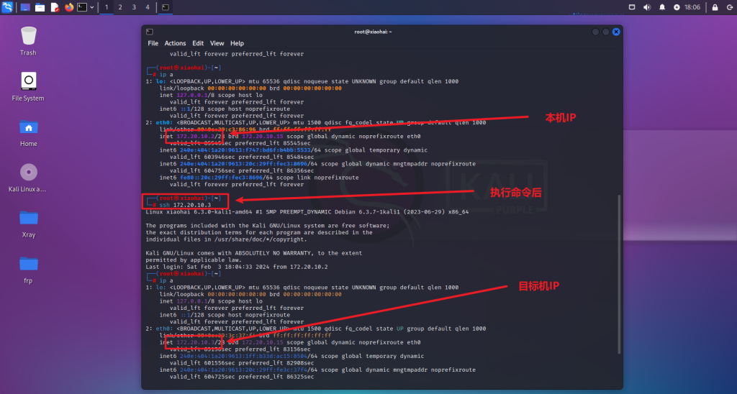
Task: Open the Edit menu in the terminal
Action: pos(198,43)
